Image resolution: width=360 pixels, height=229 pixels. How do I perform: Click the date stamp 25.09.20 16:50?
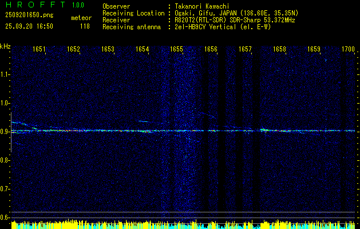[29, 26]
